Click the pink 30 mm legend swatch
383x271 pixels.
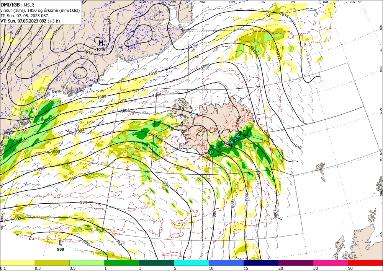coord(331,263)
